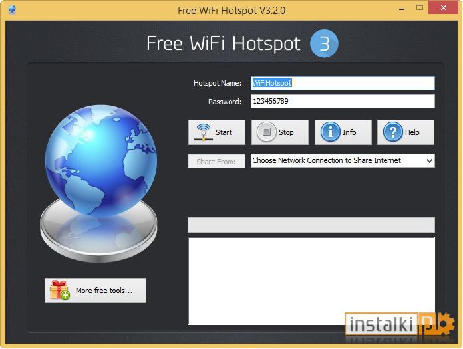
Task: Minimize the Free WiFi Hotspot window
Action: pyautogui.click(x=402, y=8)
